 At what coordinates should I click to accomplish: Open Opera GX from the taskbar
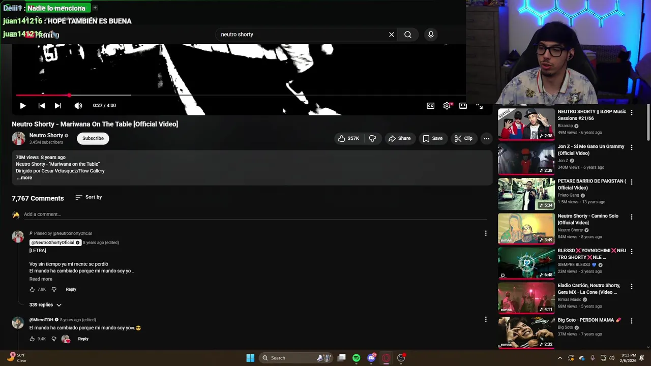click(x=386, y=358)
